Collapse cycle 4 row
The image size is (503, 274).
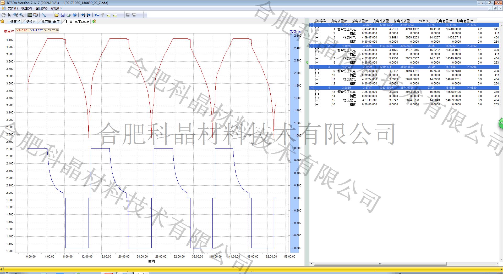[312, 88]
